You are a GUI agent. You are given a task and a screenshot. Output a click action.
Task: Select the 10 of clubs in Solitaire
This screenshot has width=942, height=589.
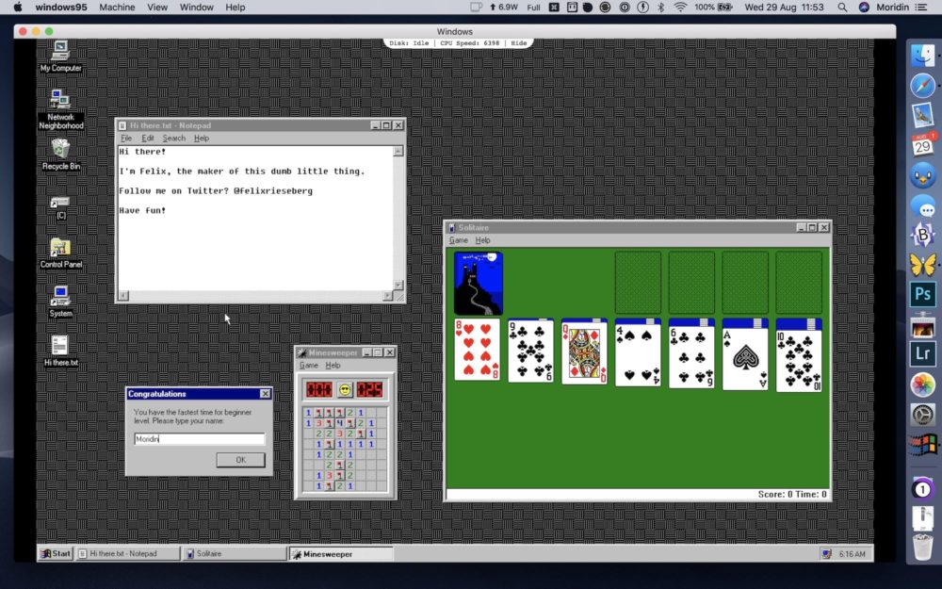click(799, 361)
